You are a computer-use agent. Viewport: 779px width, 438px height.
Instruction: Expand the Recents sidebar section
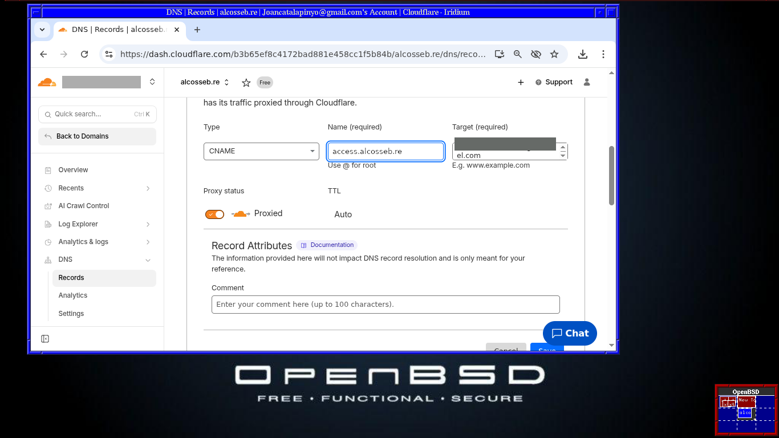148,188
